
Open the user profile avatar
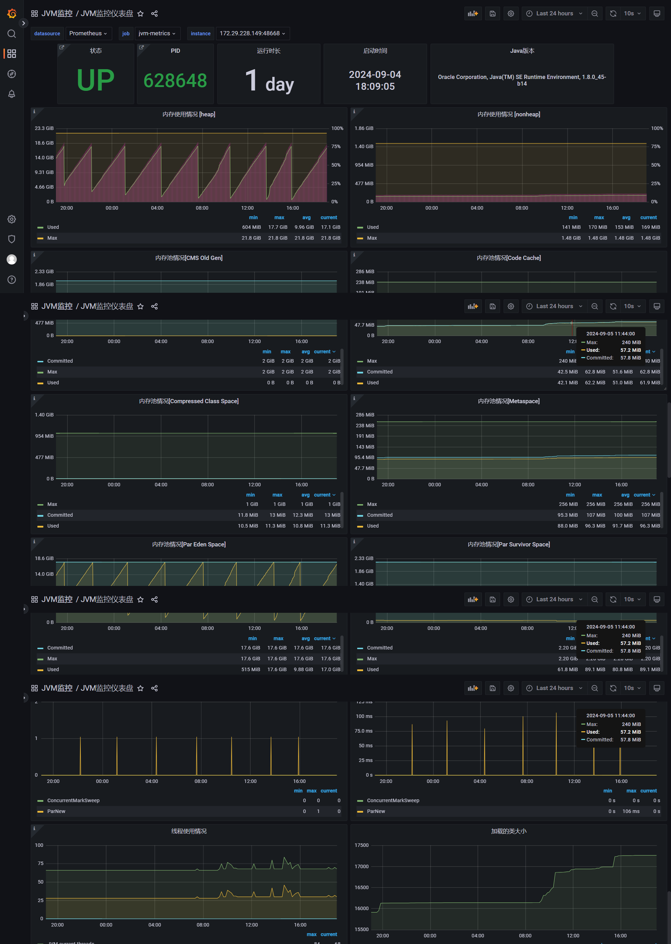(x=12, y=259)
